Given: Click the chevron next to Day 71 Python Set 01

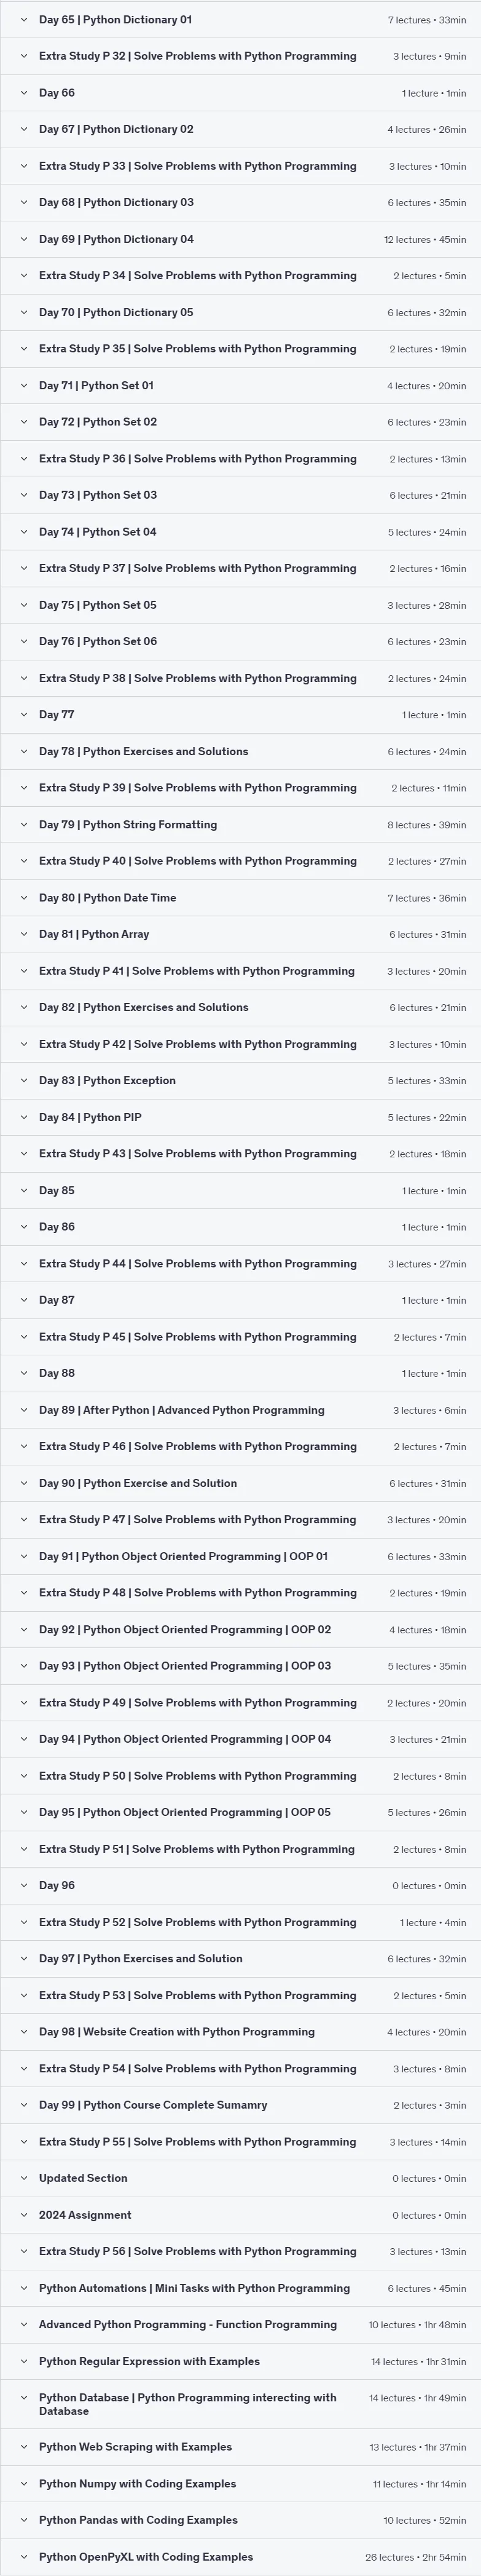Looking at the screenshot, I should pos(24,385).
